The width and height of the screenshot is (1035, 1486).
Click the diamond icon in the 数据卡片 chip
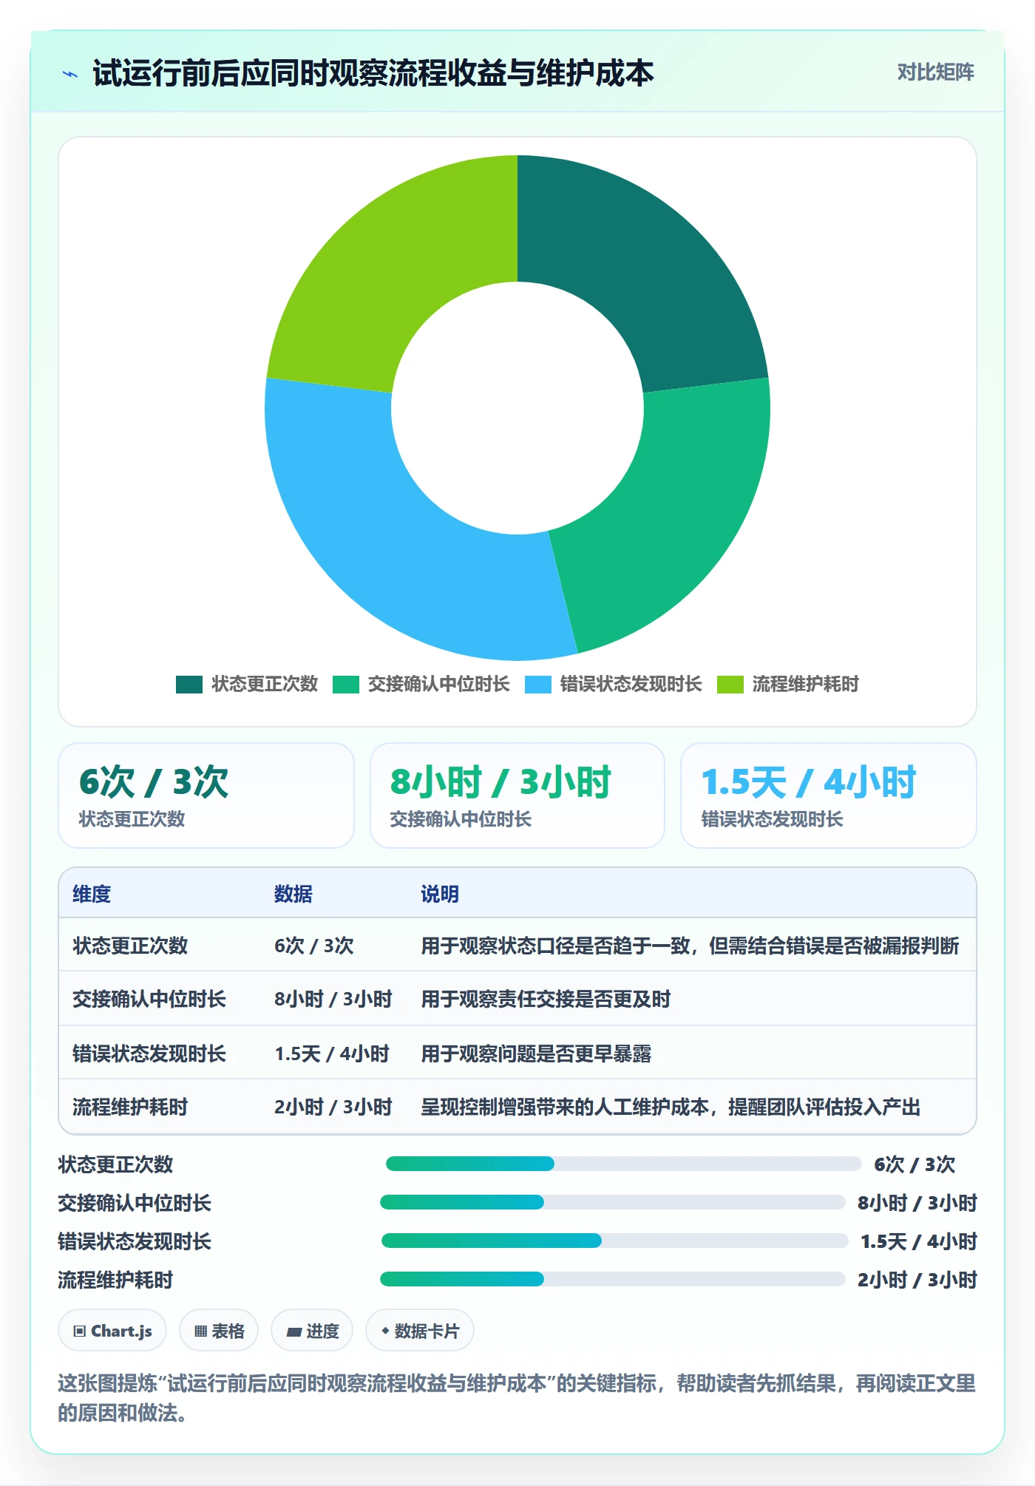coord(385,1331)
